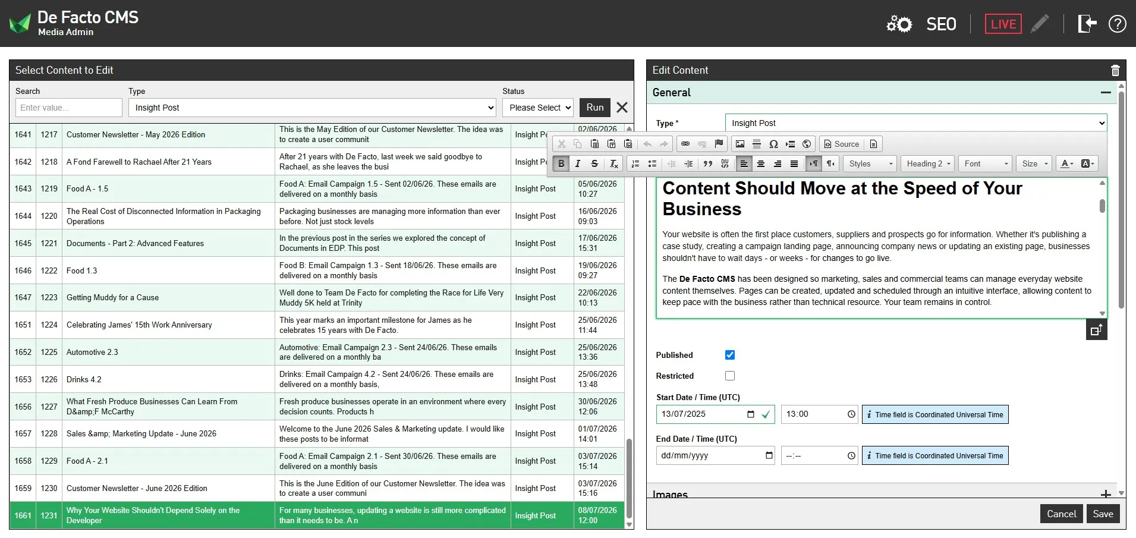Insert page break icon in editor toolbar
Viewport: 1136px width, 538px height.
click(790, 144)
